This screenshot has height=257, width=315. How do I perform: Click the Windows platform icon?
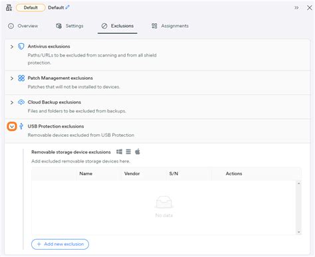coord(119,152)
